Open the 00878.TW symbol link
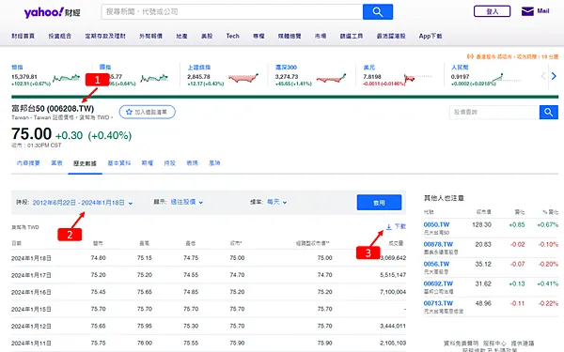Viewport: 564px width, 352px height. [438, 245]
